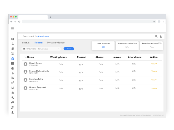Click the Total executive value 20
Screen dimensions: 174x130
click(103, 47)
